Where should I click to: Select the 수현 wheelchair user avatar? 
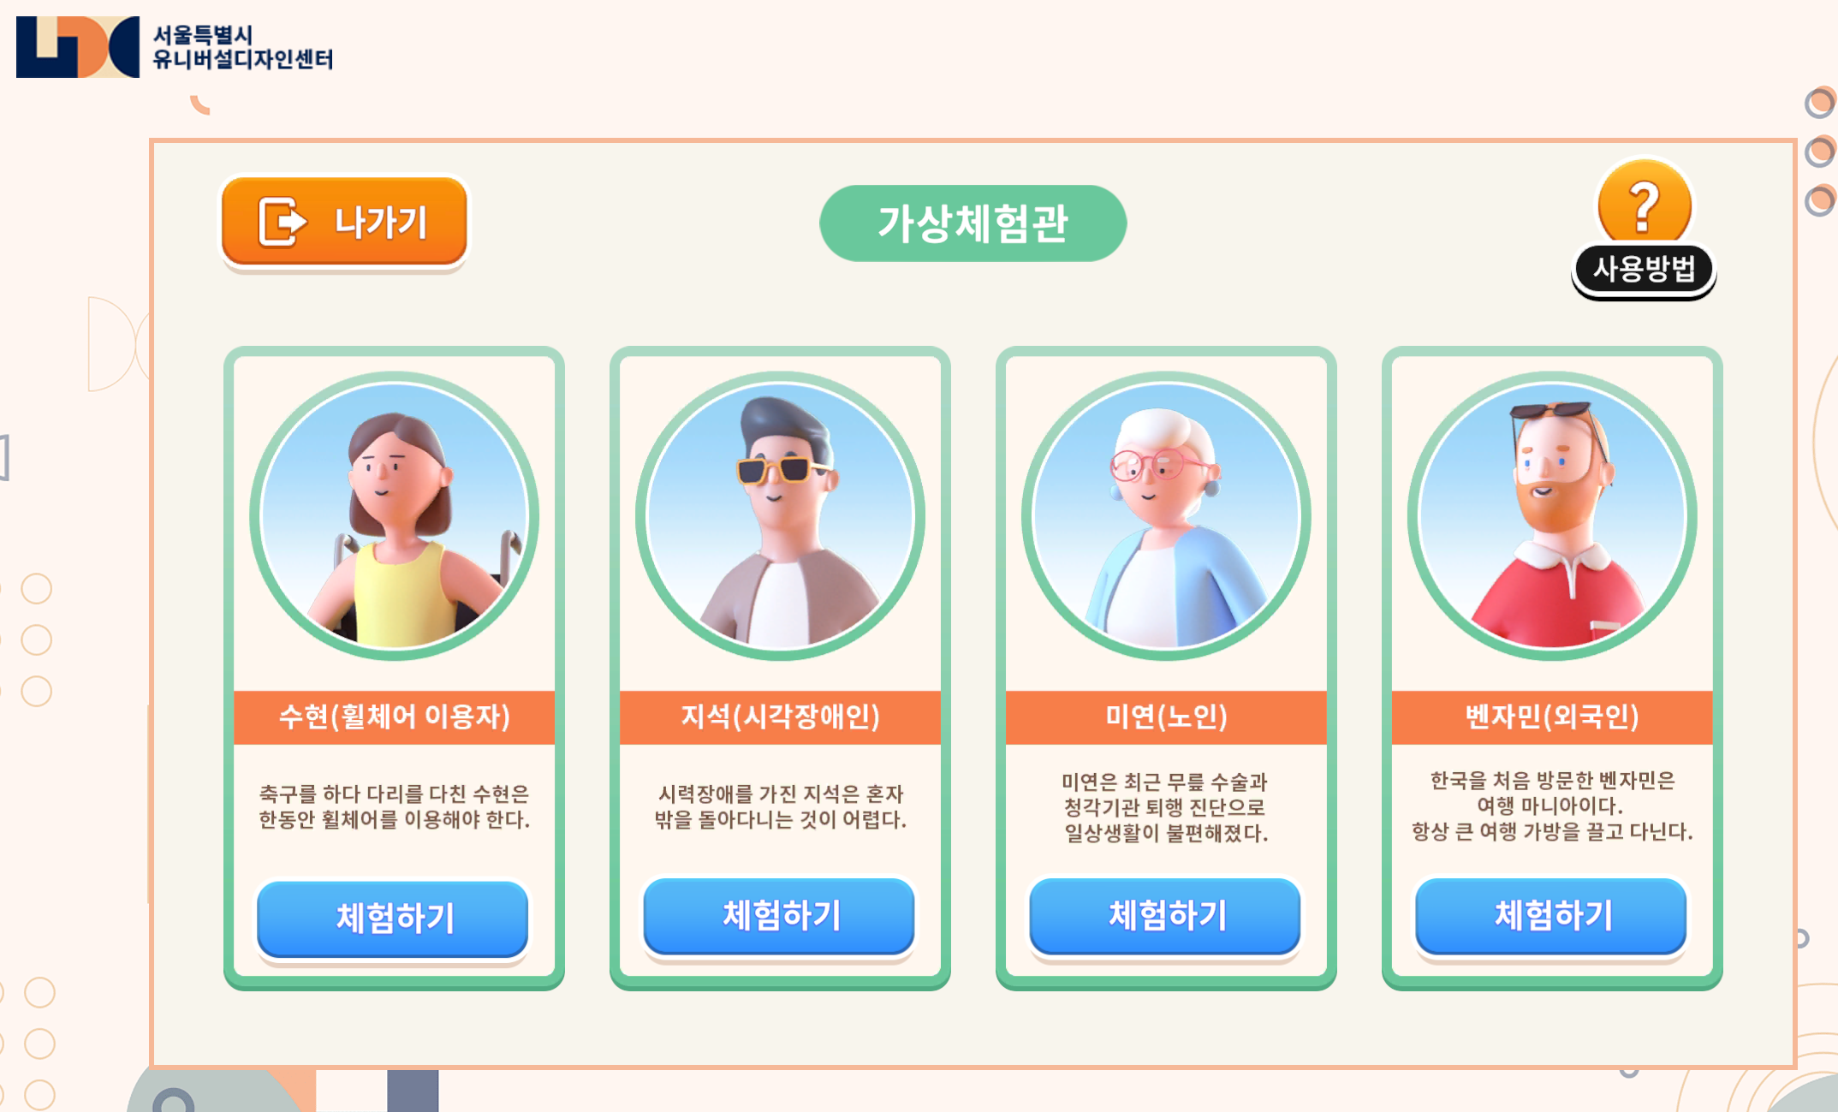(394, 516)
